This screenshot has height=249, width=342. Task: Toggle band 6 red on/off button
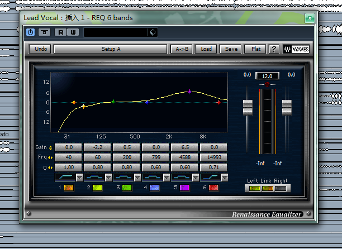click(x=213, y=188)
